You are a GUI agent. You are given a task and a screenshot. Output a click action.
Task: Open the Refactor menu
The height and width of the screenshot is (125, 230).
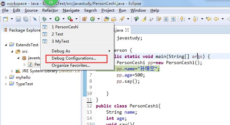coord(50,10)
